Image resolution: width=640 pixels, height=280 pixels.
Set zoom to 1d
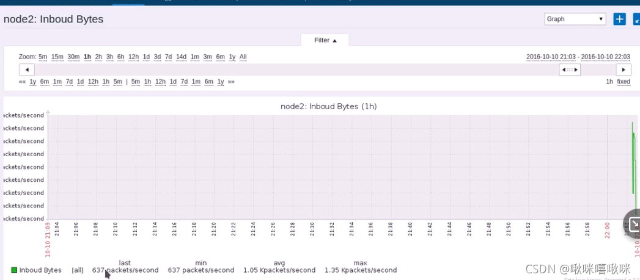pos(146,57)
